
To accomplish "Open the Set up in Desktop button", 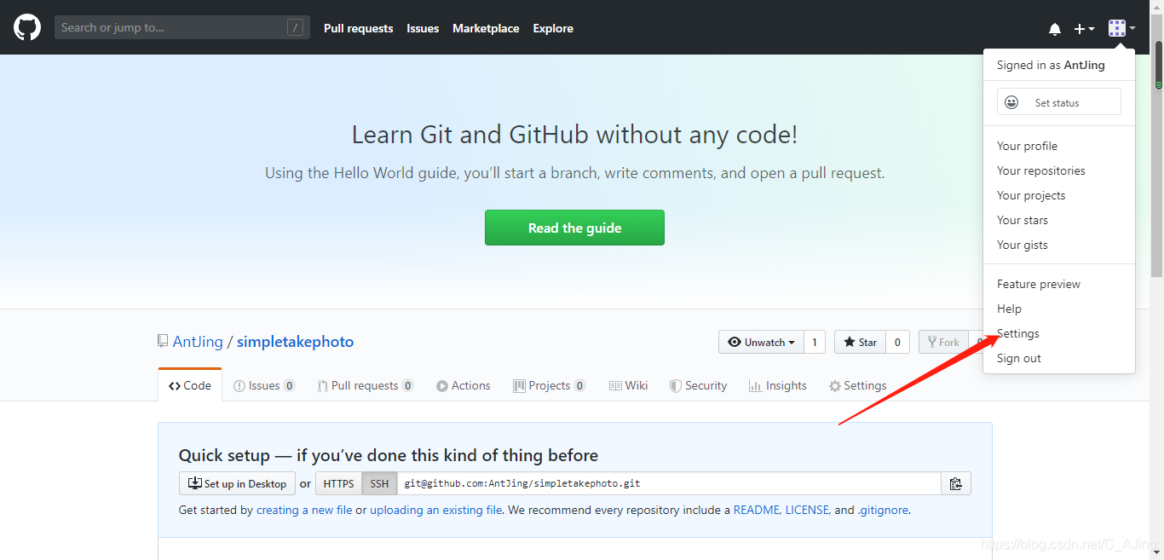I will pyautogui.click(x=237, y=483).
